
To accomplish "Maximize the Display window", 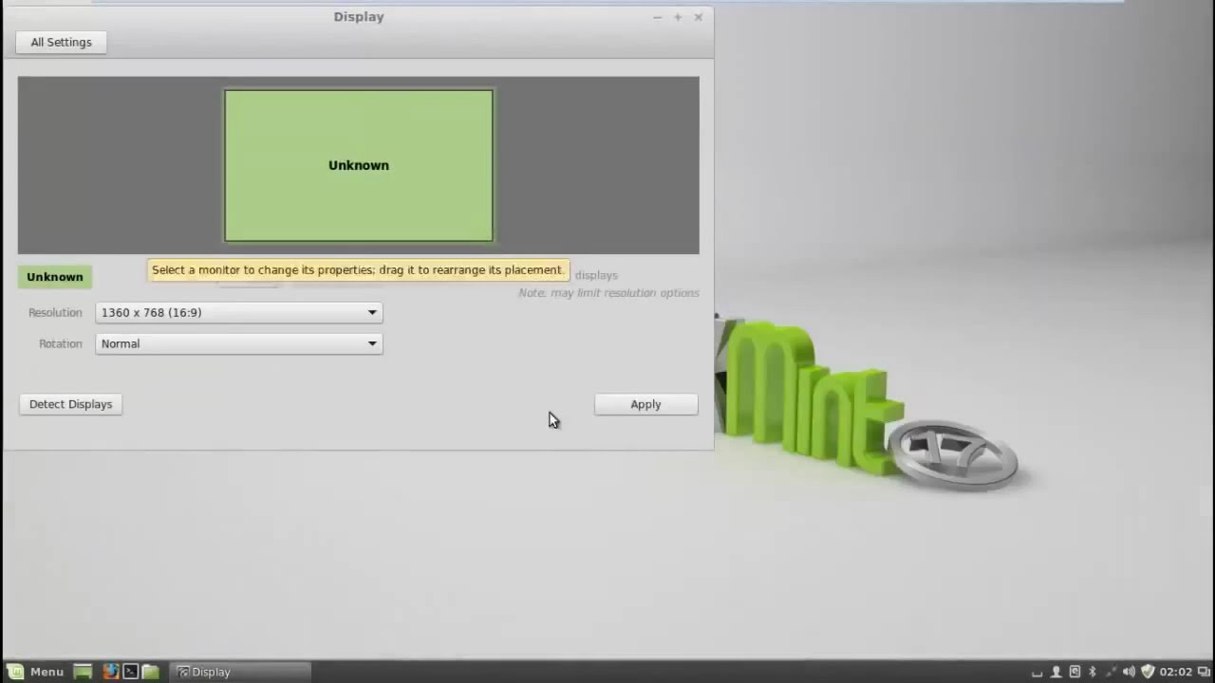I will tap(678, 17).
